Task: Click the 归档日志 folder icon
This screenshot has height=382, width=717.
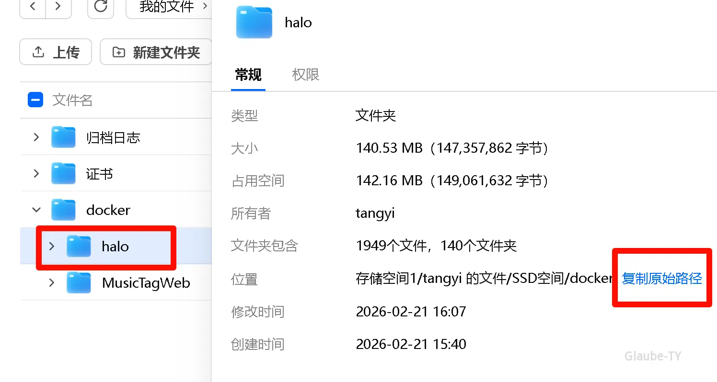Action: point(63,137)
